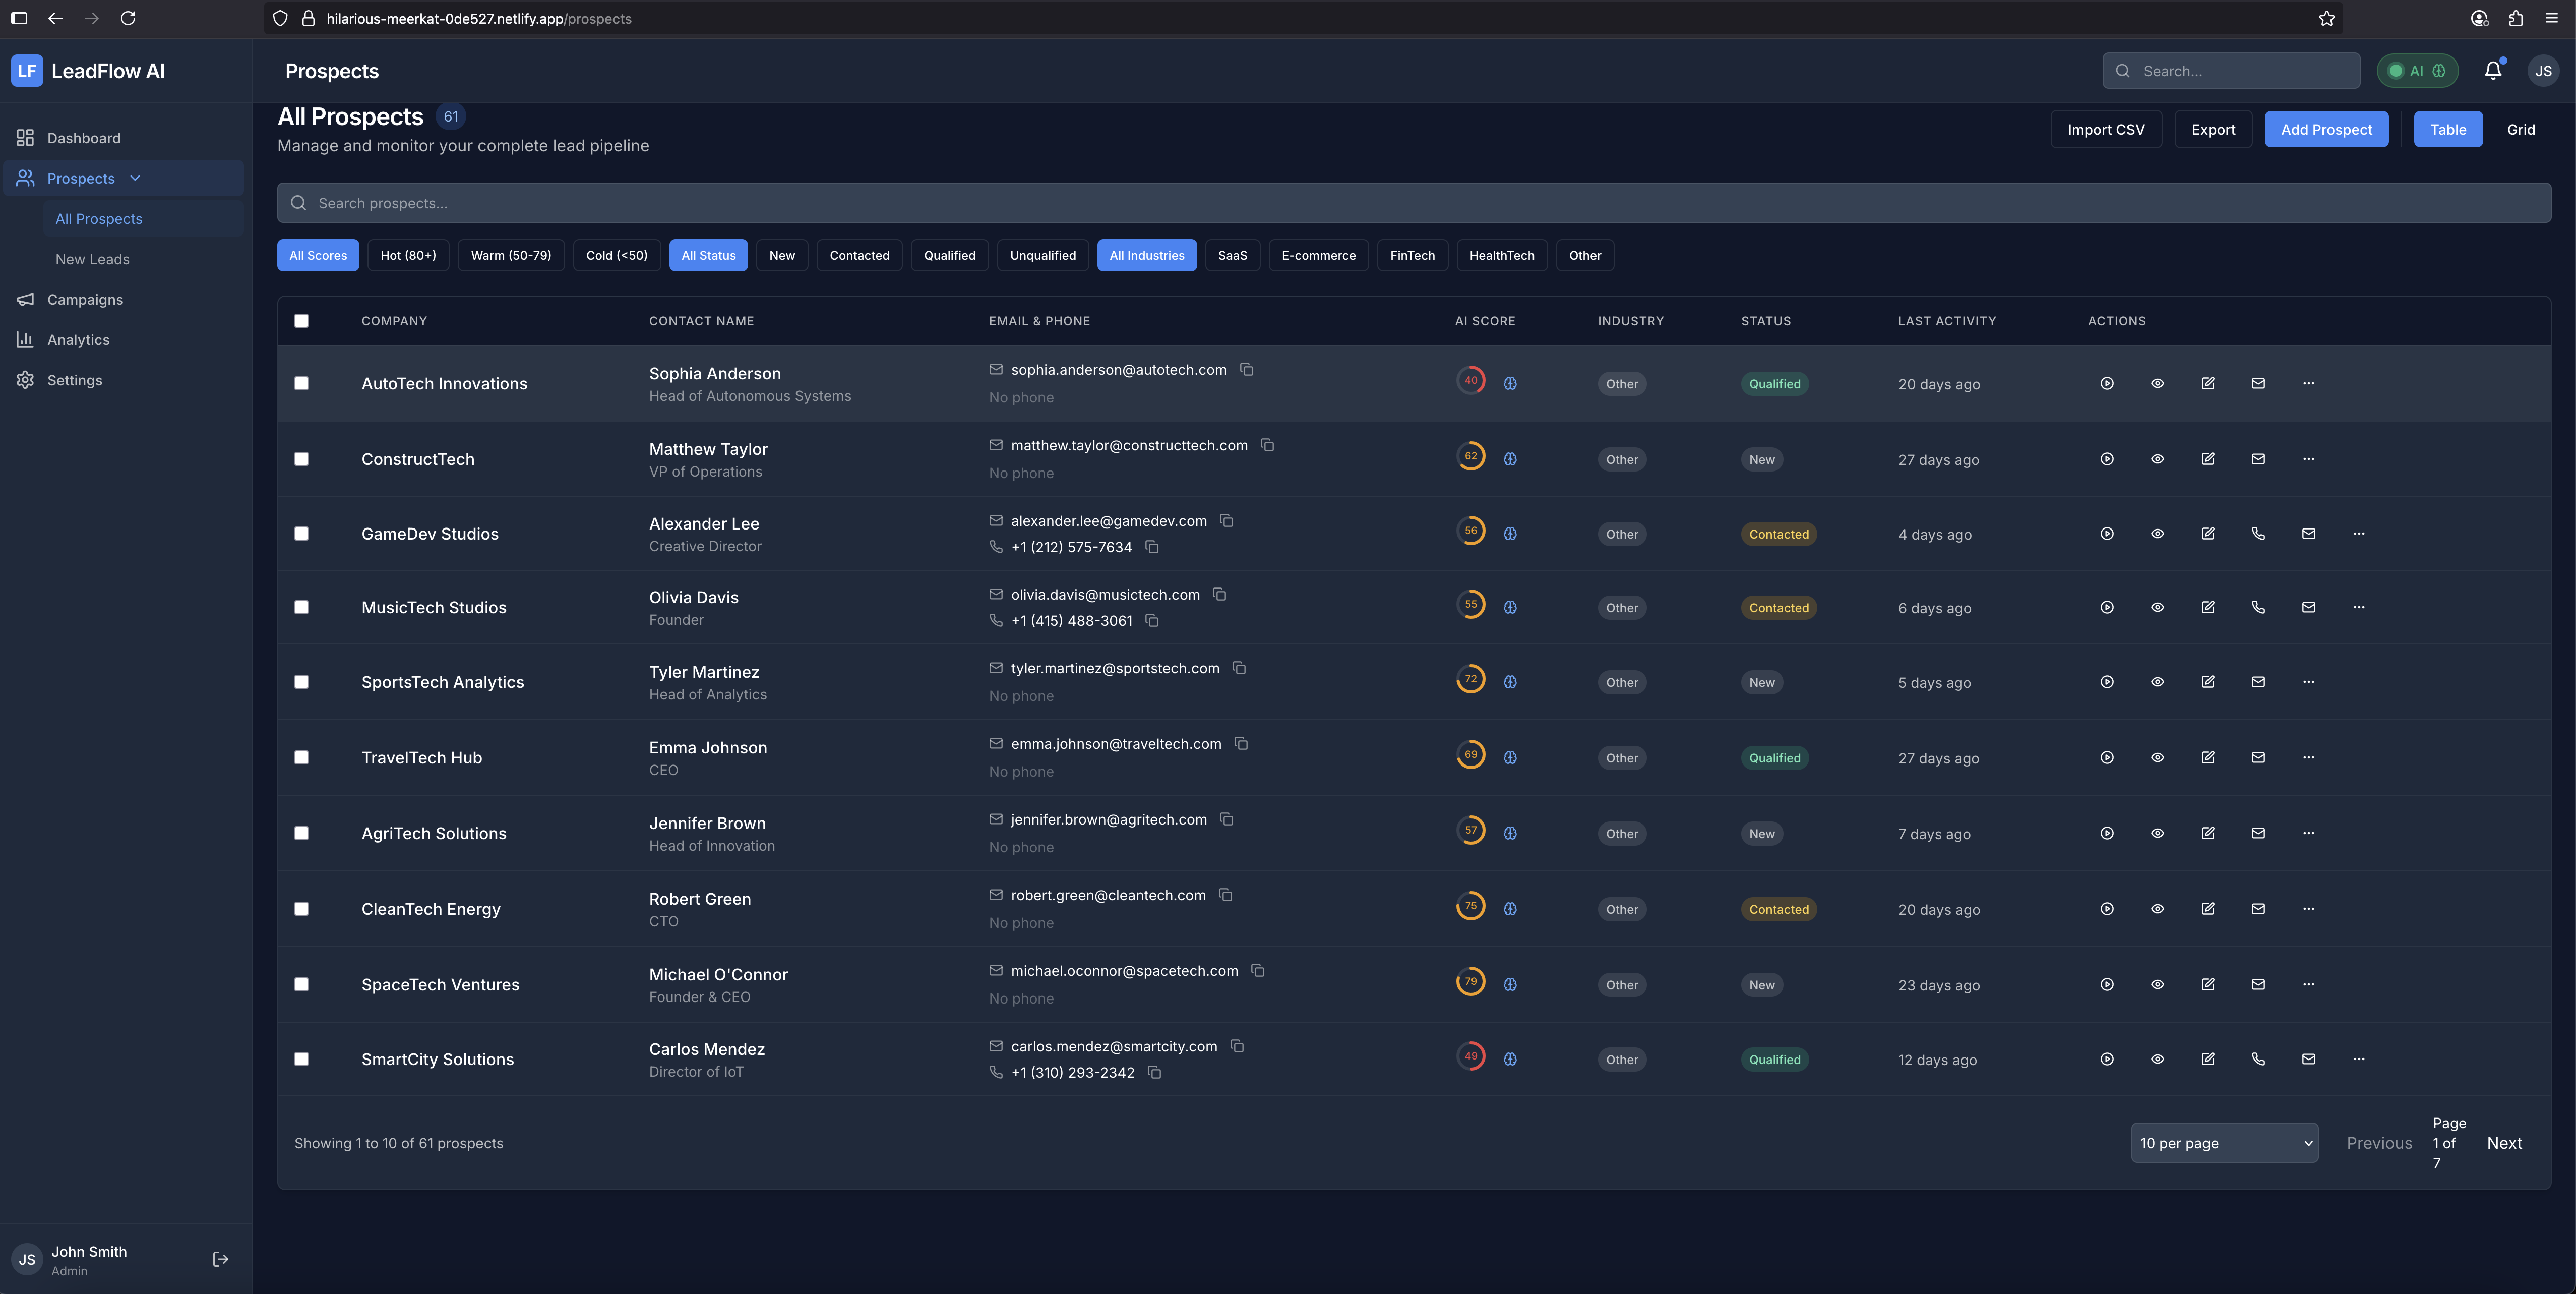Click phone call icon for GameDev Studios
The width and height of the screenshot is (2576, 1294).
tap(2257, 534)
